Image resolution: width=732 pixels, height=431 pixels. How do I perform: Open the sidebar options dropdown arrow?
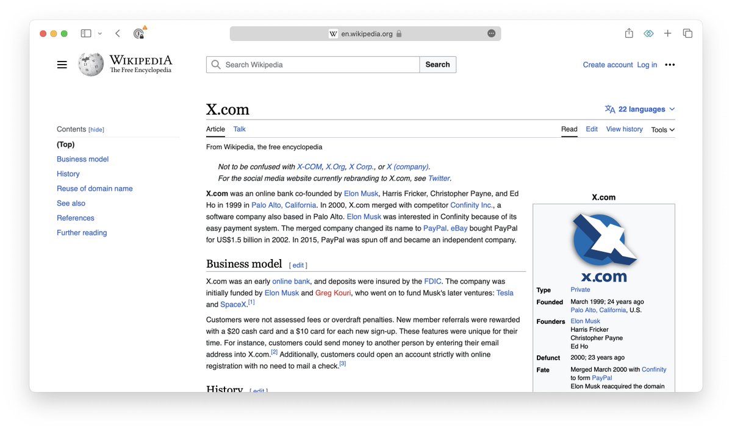point(99,34)
